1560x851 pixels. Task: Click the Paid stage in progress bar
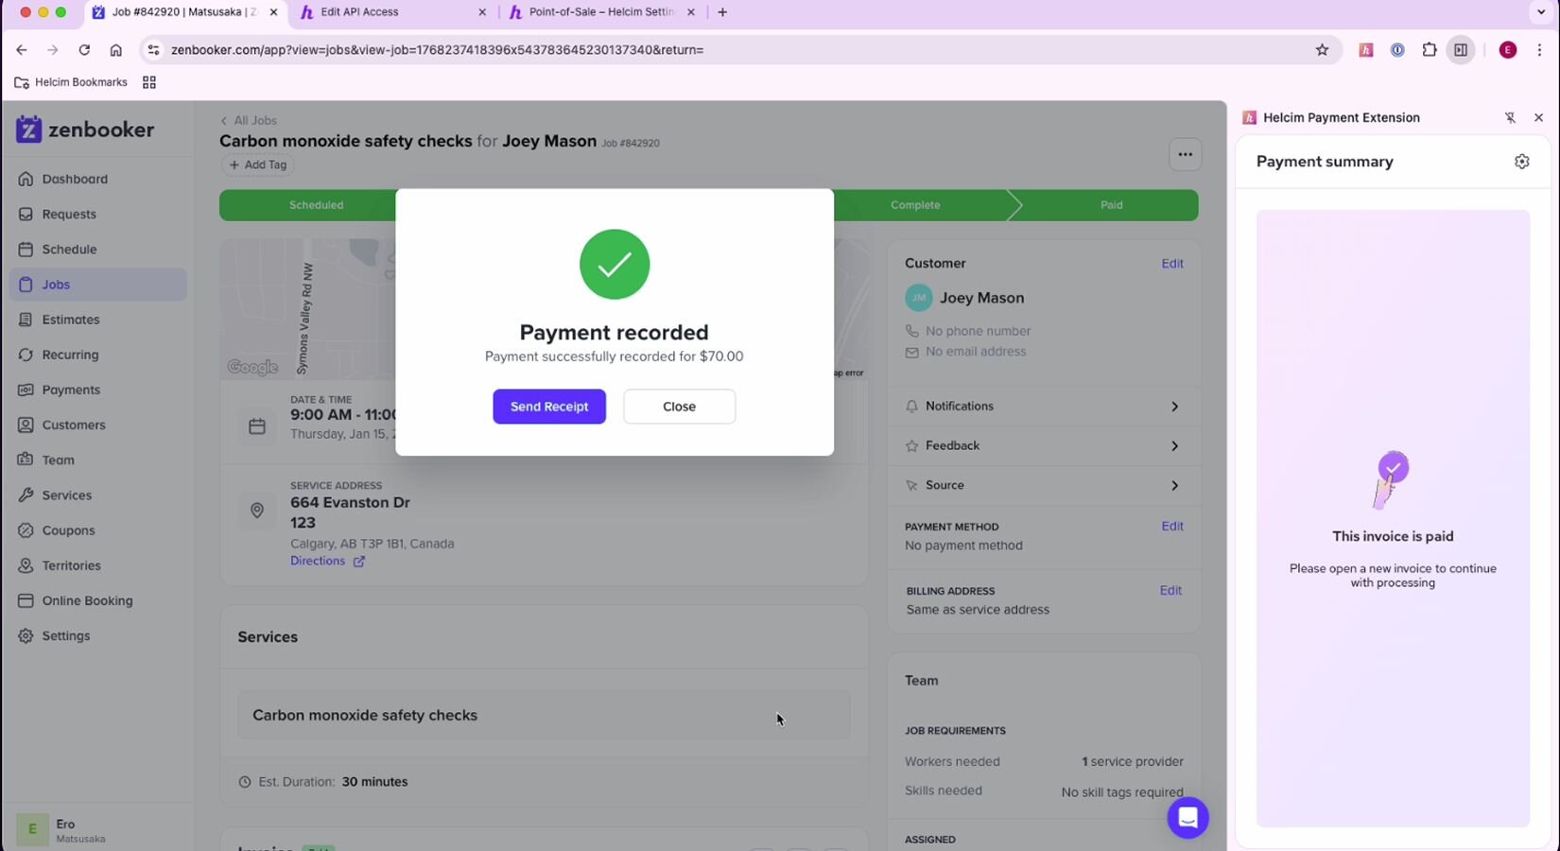tap(1111, 205)
